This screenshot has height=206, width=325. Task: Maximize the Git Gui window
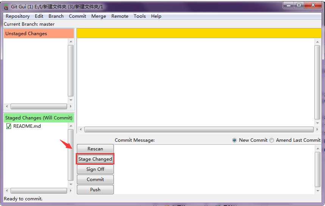[x=299, y=5]
